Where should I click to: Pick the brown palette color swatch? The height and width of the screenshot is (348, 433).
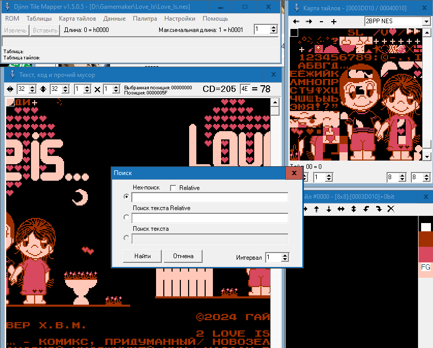[426, 239]
